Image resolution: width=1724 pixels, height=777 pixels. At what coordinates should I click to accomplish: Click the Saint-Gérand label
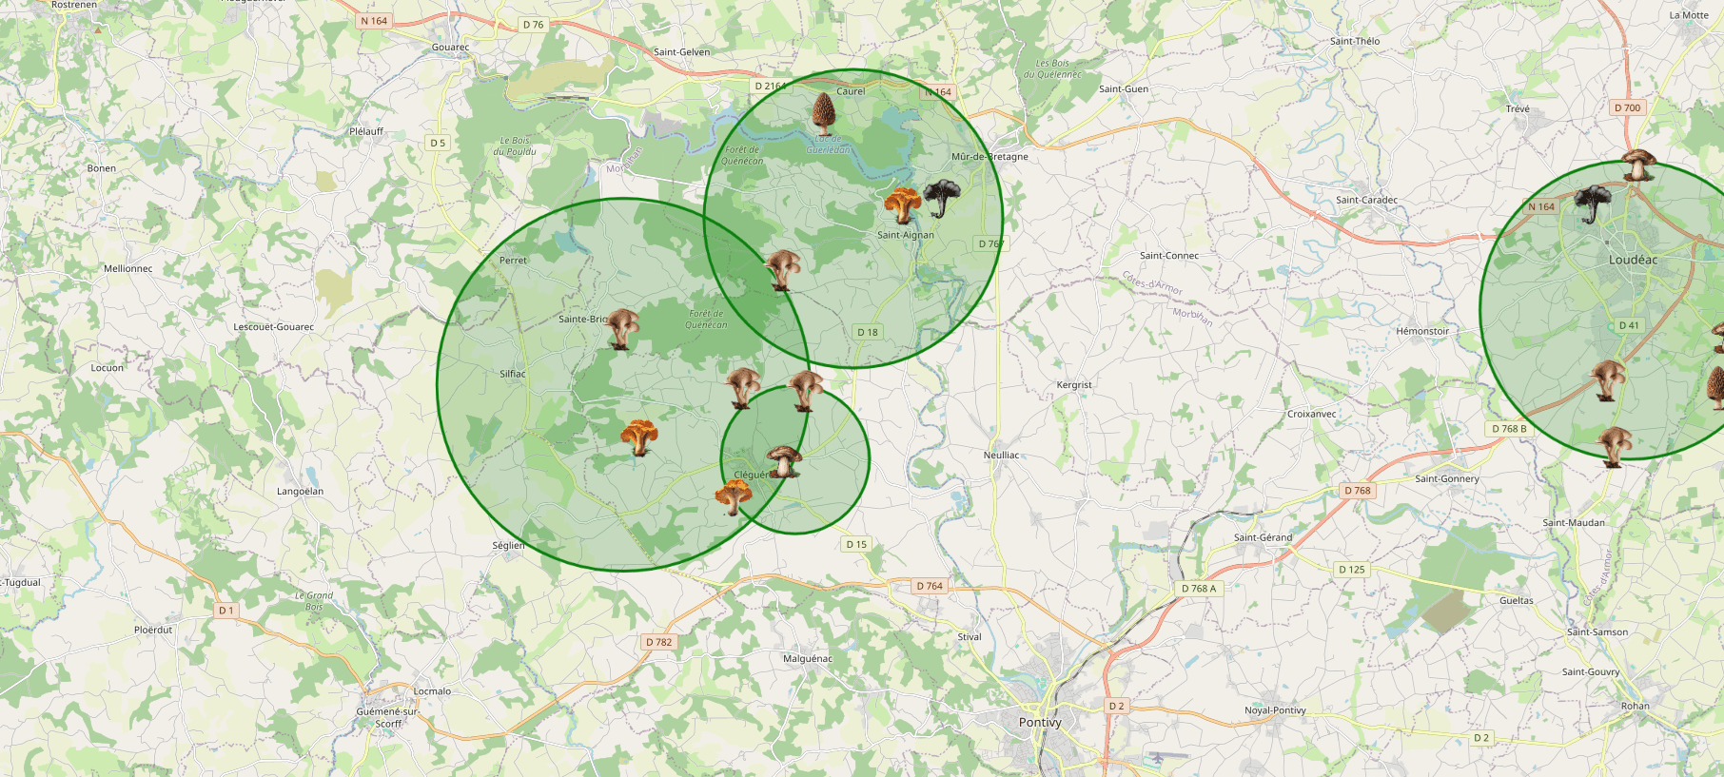pos(1264,537)
